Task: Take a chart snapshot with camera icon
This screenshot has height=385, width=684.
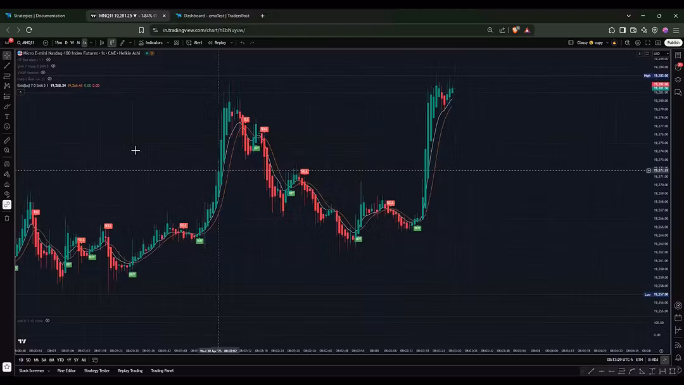Action: point(658,43)
